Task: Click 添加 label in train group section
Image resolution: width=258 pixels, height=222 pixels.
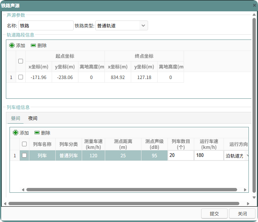Action: pos(24,133)
